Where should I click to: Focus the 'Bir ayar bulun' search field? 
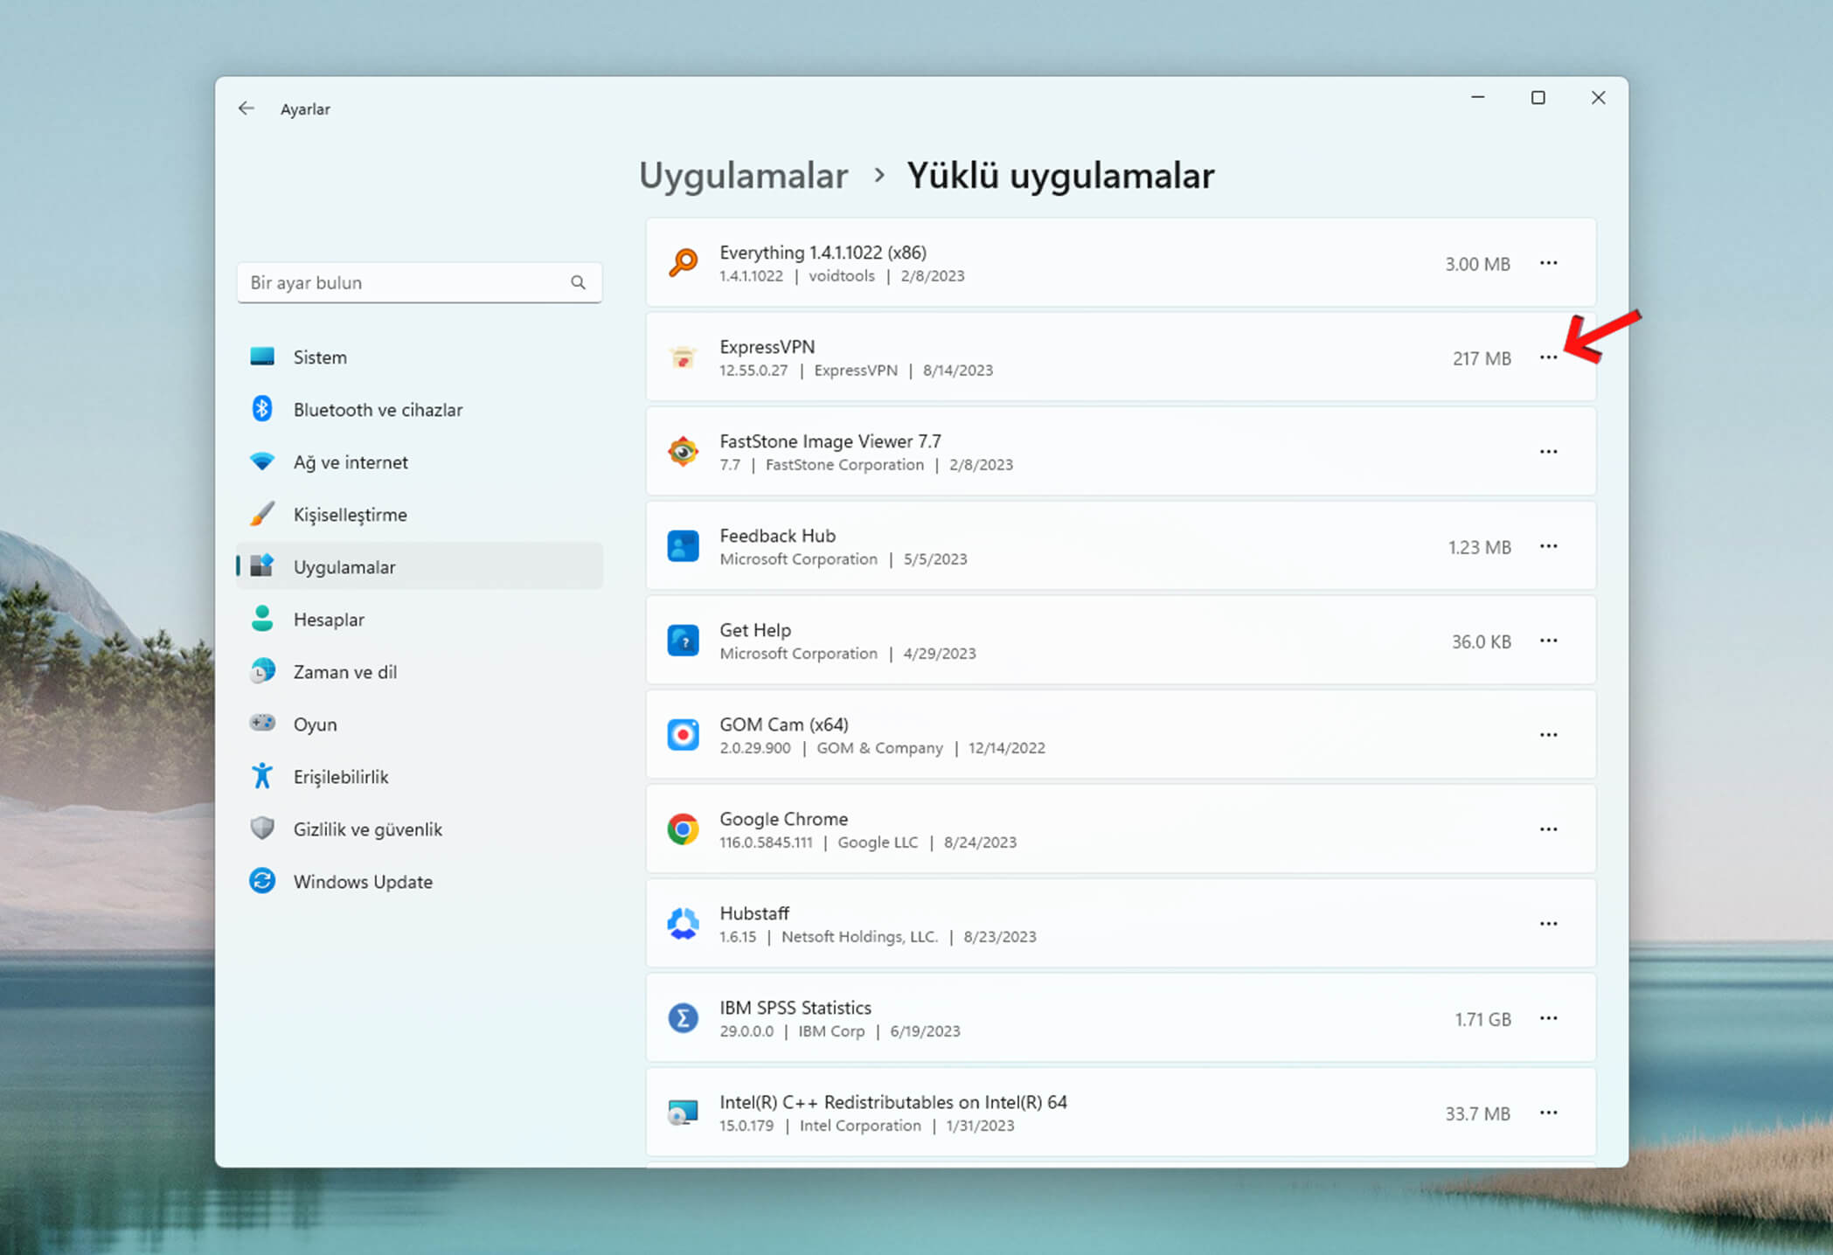pyautogui.click(x=420, y=282)
